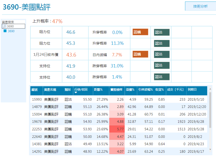Click 認沽 button in 46.6 resistance row

pyautogui.click(x=162, y=32)
